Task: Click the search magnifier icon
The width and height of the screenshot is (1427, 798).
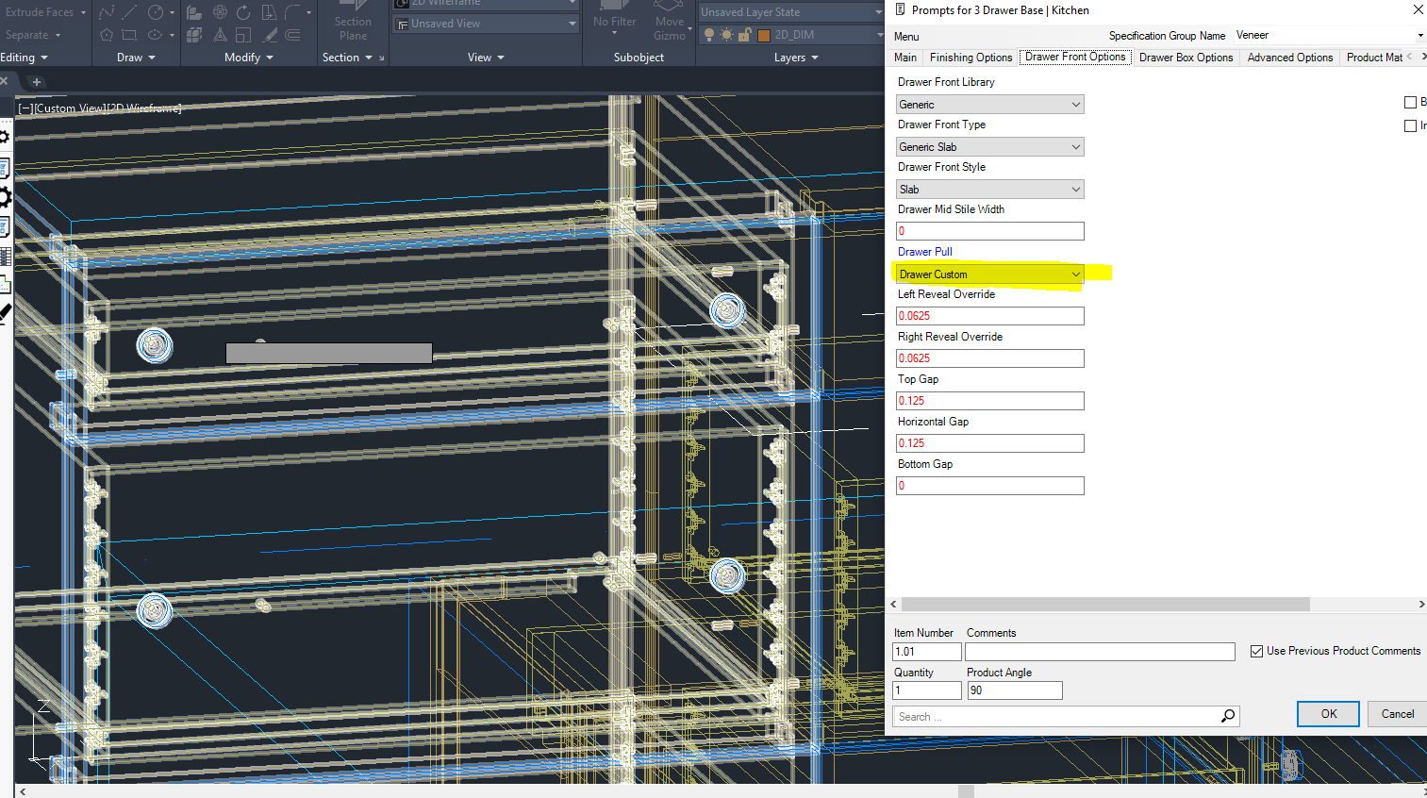Action: click(x=1227, y=717)
